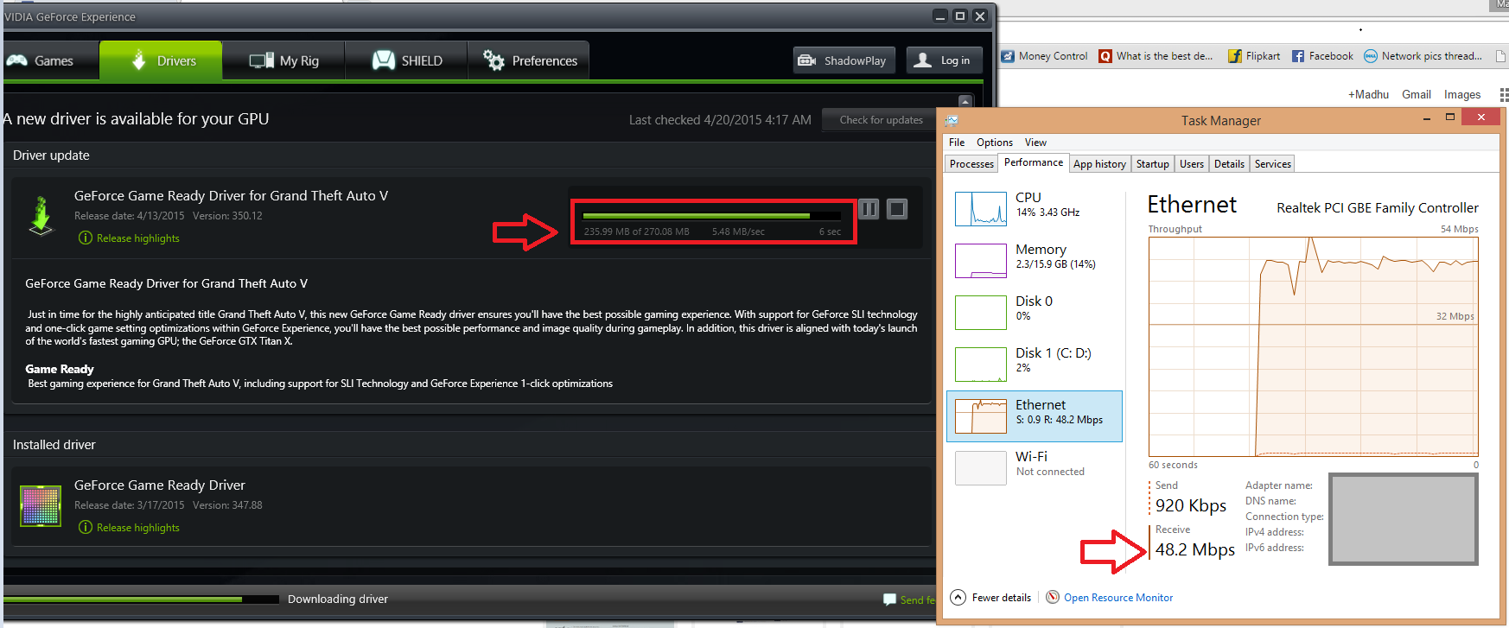Open Release highlights for version 350.12
The width and height of the screenshot is (1509, 628).
[138, 238]
